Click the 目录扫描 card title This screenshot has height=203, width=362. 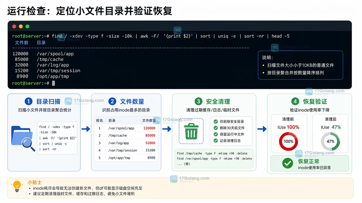(x=48, y=101)
